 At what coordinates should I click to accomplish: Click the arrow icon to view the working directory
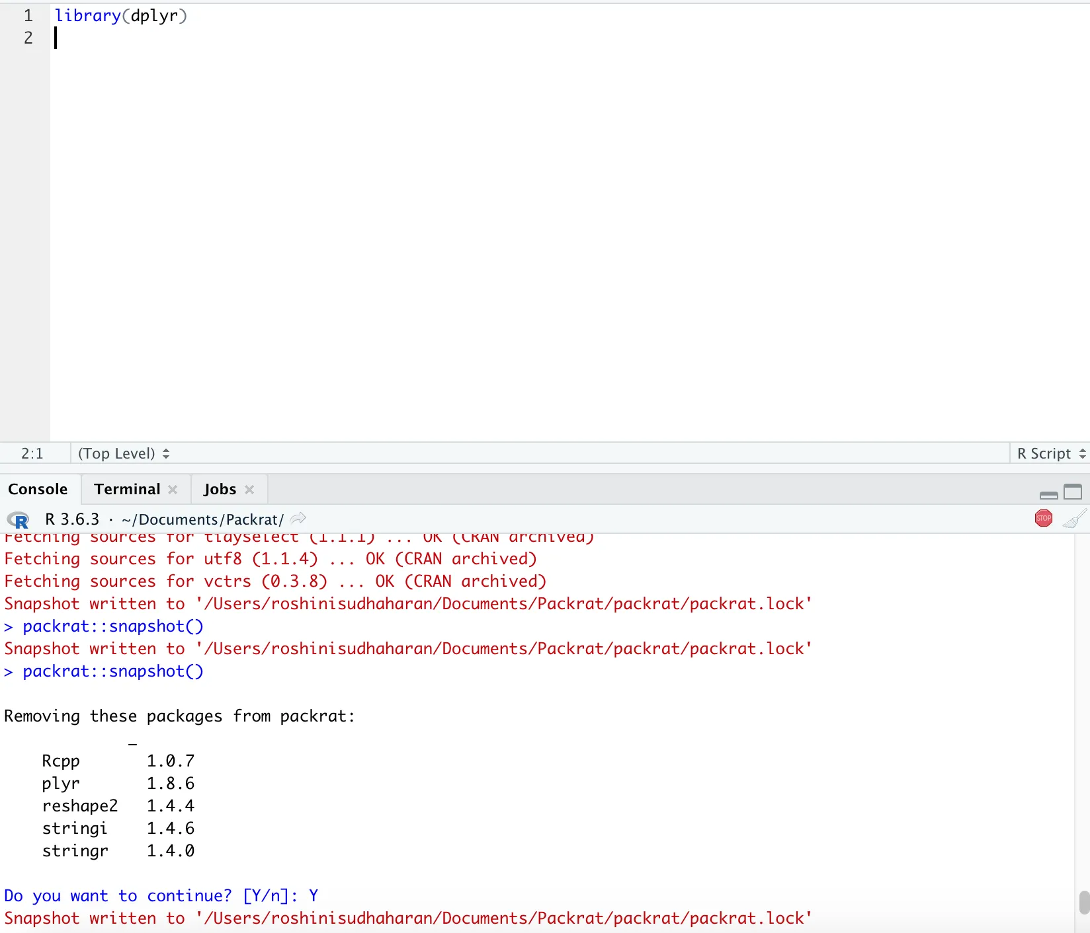point(298,519)
